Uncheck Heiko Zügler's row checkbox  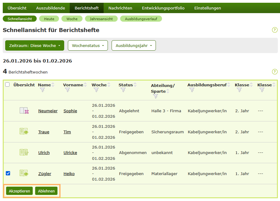(8, 173)
